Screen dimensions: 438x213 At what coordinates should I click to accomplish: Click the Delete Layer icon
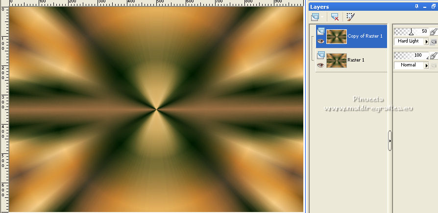click(335, 17)
